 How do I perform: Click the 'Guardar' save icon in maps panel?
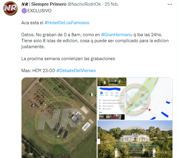(x=107, y=93)
